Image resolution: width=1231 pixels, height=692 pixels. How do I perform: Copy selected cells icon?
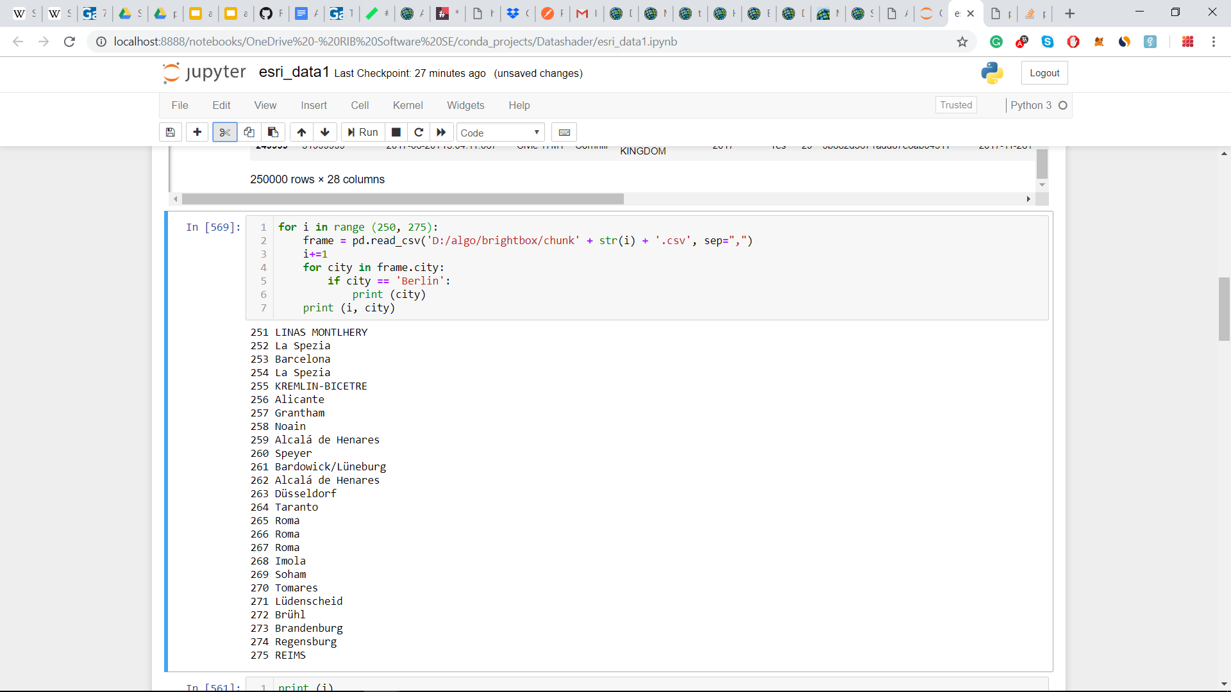tap(249, 132)
